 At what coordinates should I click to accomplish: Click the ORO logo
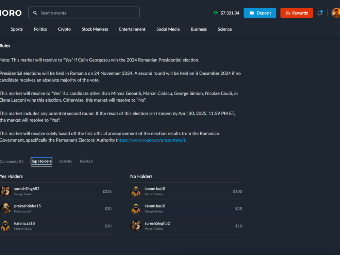click(11, 13)
